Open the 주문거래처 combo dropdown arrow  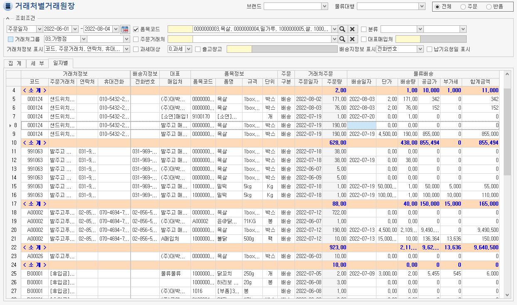pos(334,39)
